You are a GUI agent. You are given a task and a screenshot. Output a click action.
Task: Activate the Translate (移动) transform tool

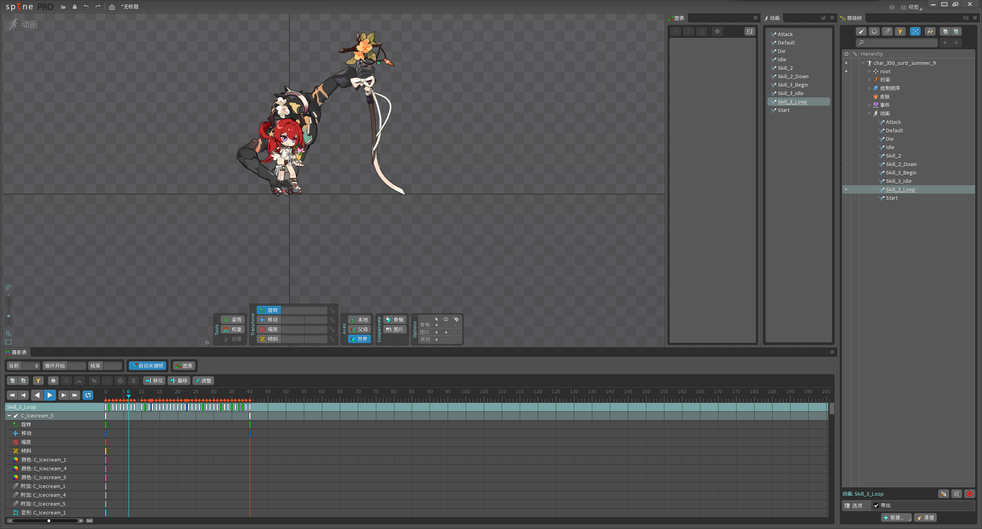pyautogui.click(x=269, y=320)
